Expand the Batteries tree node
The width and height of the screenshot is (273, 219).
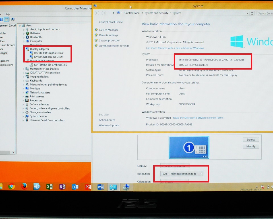(x=24, y=33)
